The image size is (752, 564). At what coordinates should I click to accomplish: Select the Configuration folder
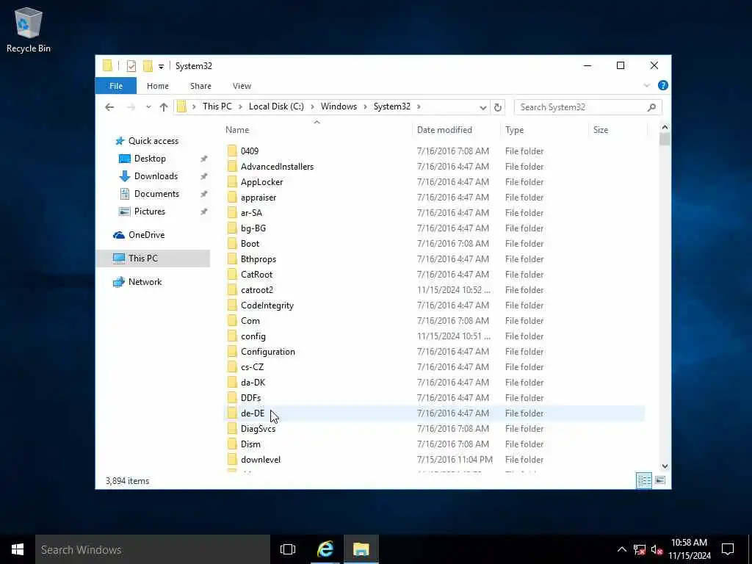[x=267, y=352]
